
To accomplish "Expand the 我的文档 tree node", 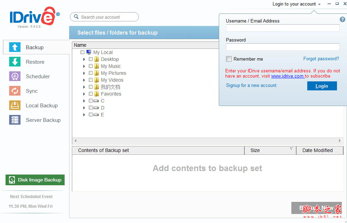I will (84, 87).
